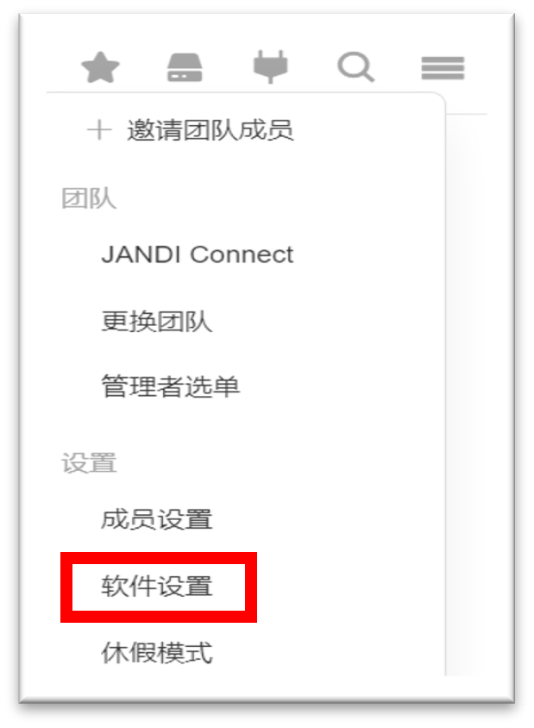Click the plus icon beside 邀请团队成员
This screenshot has height=728, width=534.
(x=99, y=130)
